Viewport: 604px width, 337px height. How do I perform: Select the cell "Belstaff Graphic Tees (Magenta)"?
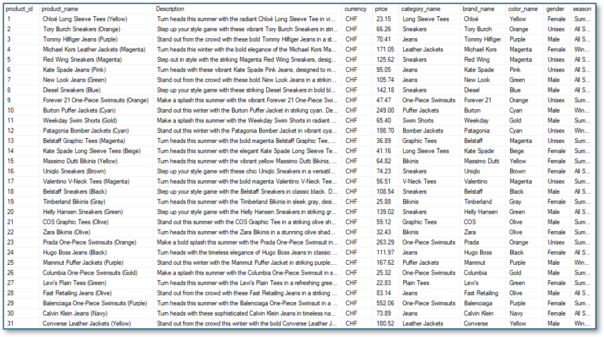[x=83, y=141]
